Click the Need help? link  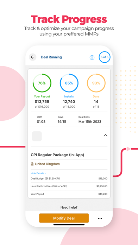pos(69,207)
